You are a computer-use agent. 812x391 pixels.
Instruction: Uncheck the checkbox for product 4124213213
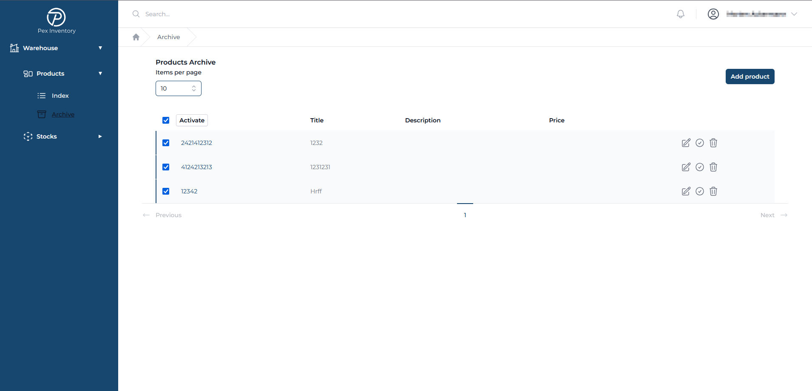[166, 167]
